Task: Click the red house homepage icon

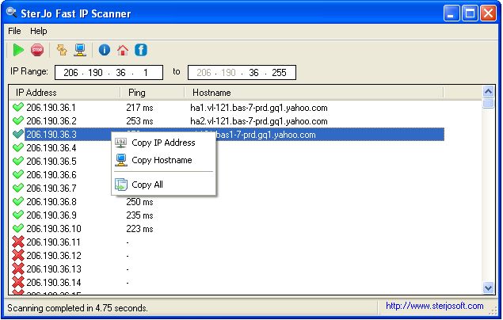Action: click(x=123, y=50)
